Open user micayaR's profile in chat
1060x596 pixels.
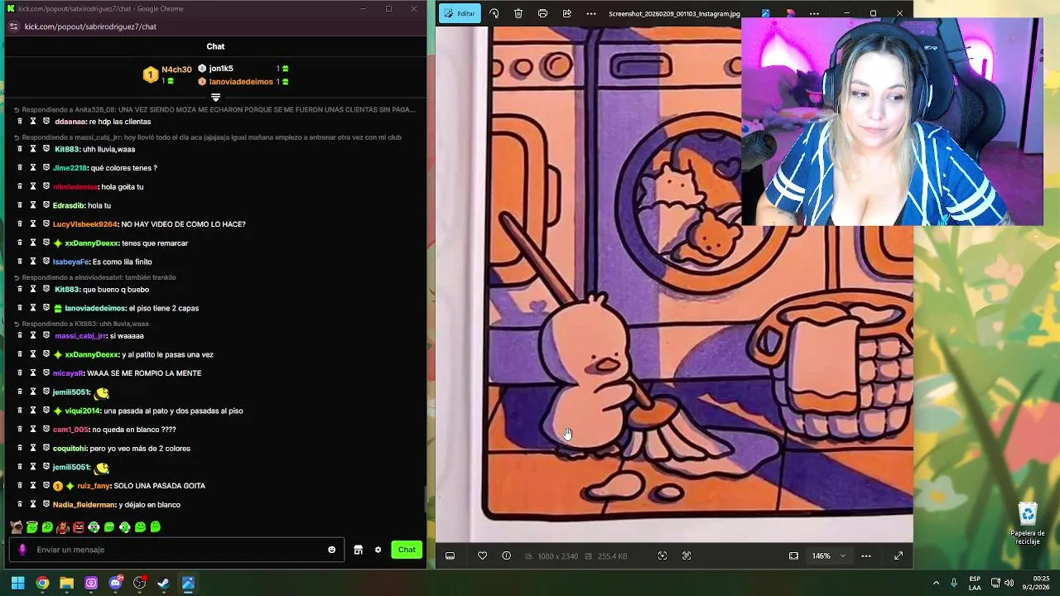[68, 373]
